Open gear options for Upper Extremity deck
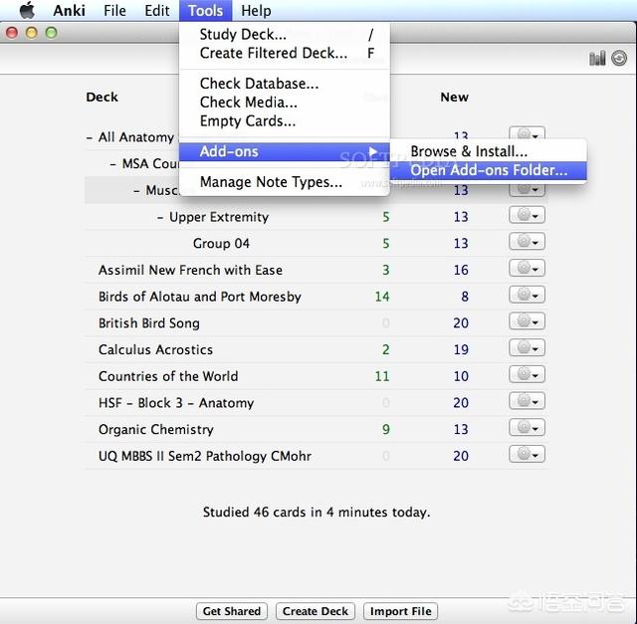This screenshot has height=624, width=637. coord(527,216)
